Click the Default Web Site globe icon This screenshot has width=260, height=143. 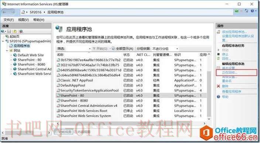pyautogui.click(x=15, y=55)
